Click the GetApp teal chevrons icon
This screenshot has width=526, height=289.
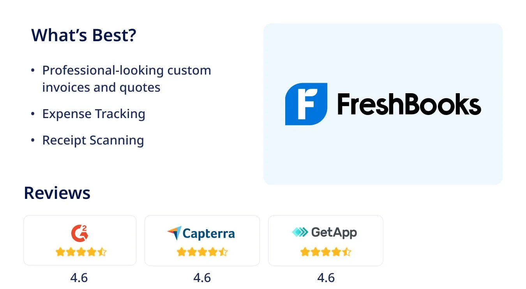300,232
